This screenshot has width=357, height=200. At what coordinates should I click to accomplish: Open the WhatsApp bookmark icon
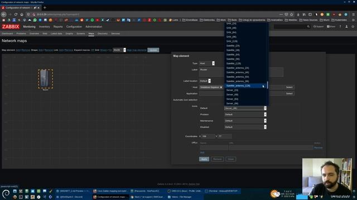coord(35,20)
